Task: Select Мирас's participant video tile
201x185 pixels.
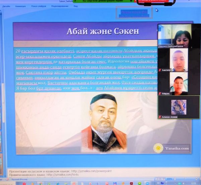Action: [179, 83]
